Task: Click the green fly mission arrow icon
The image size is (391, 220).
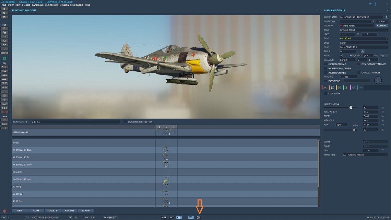Action: (x=4, y=59)
